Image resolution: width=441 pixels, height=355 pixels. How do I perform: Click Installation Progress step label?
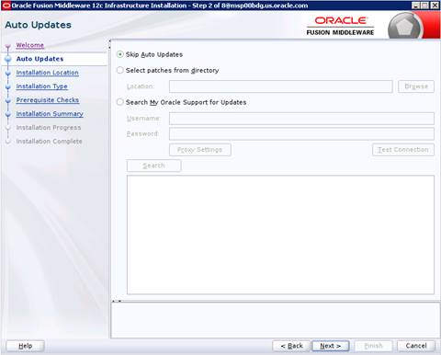click(x=49, y=128)
